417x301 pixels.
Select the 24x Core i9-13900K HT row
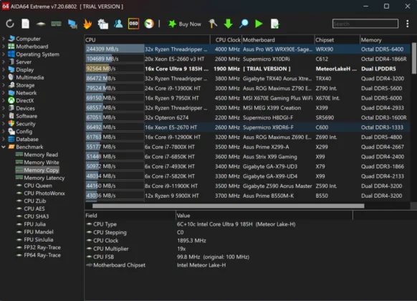248,88
